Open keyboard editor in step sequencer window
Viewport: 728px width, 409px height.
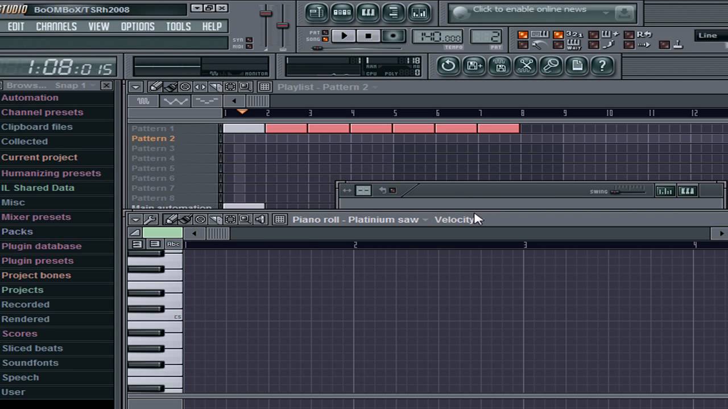(687, 191)
